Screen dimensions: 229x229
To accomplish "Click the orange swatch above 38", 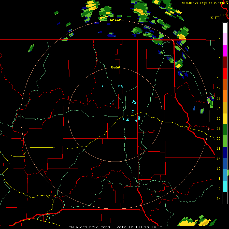I will pos(225,96).
